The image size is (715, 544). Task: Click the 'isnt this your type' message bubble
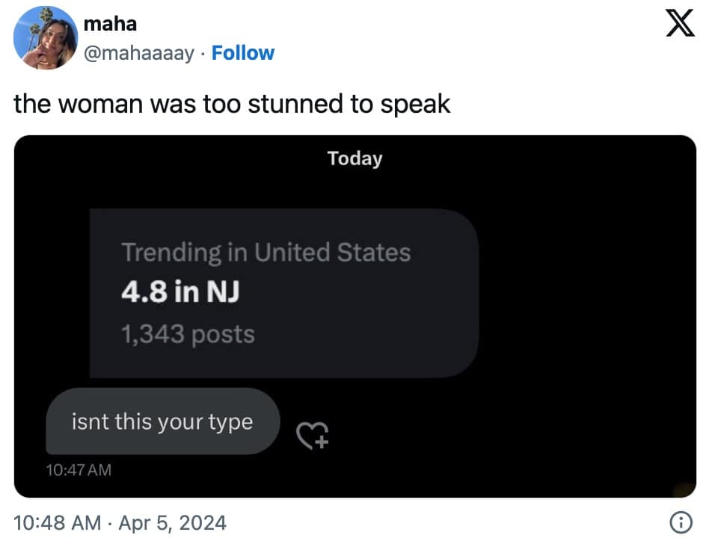tap(162, 421)
